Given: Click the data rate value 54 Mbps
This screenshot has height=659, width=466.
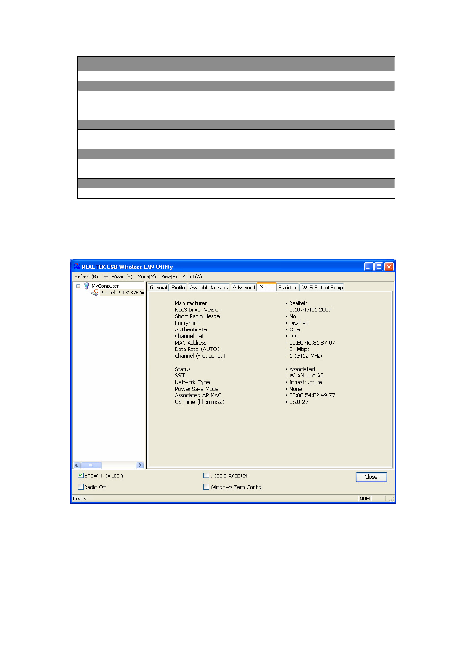Looking at the screenshot, I should tap(299, 350).
